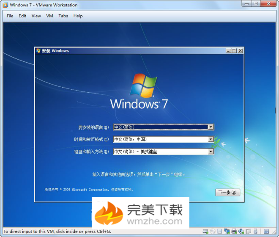The width and height of the screenshot is (279, 237).
Task: Expand the 要安装的语言 dropdown arrow
Action: tap(211, 127)
